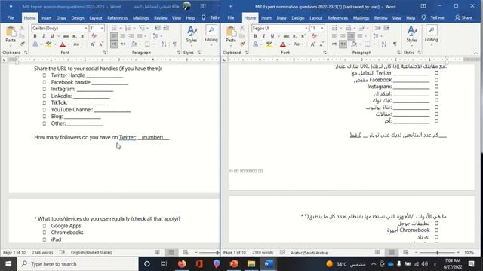483x271 pixels.
Task: Open Insert tab in left Word window
Action: click(x=46, y=18)
